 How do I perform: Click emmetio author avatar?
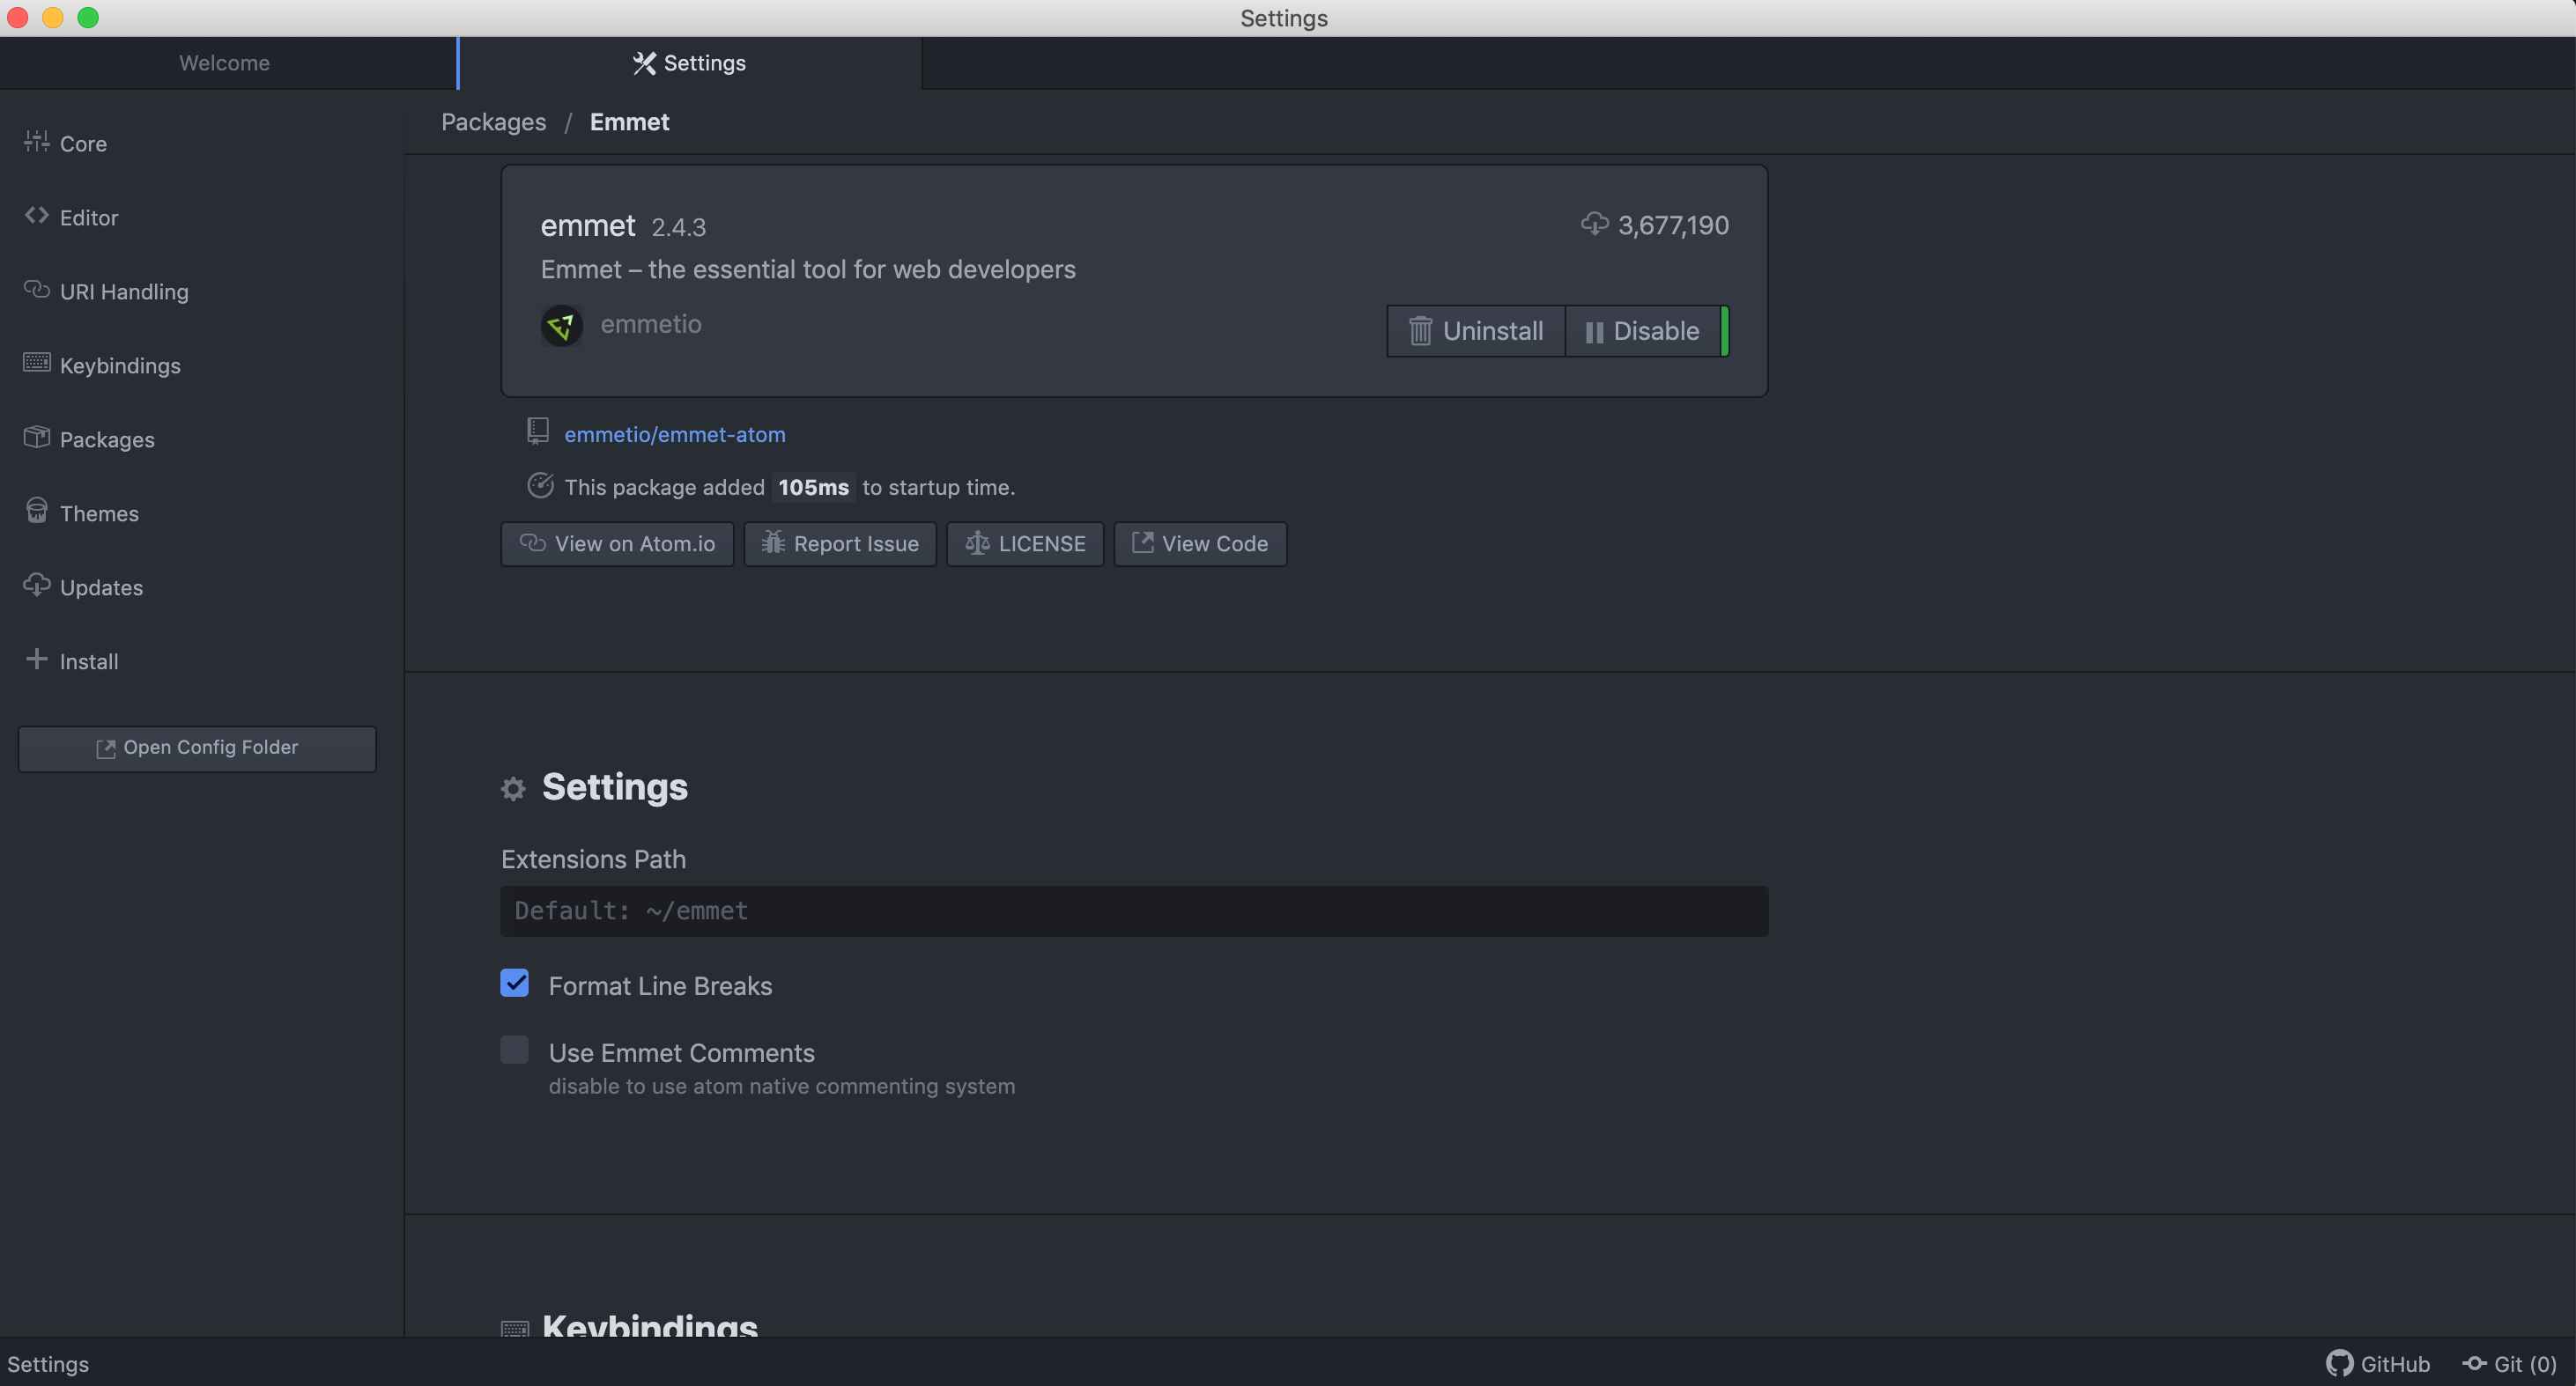pos(562,326)
